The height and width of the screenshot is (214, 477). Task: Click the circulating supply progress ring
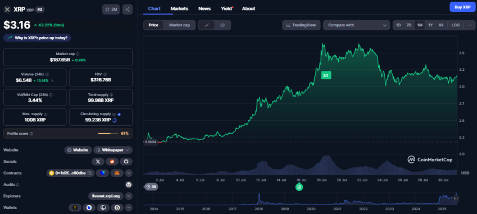click(x=115, y=120)
